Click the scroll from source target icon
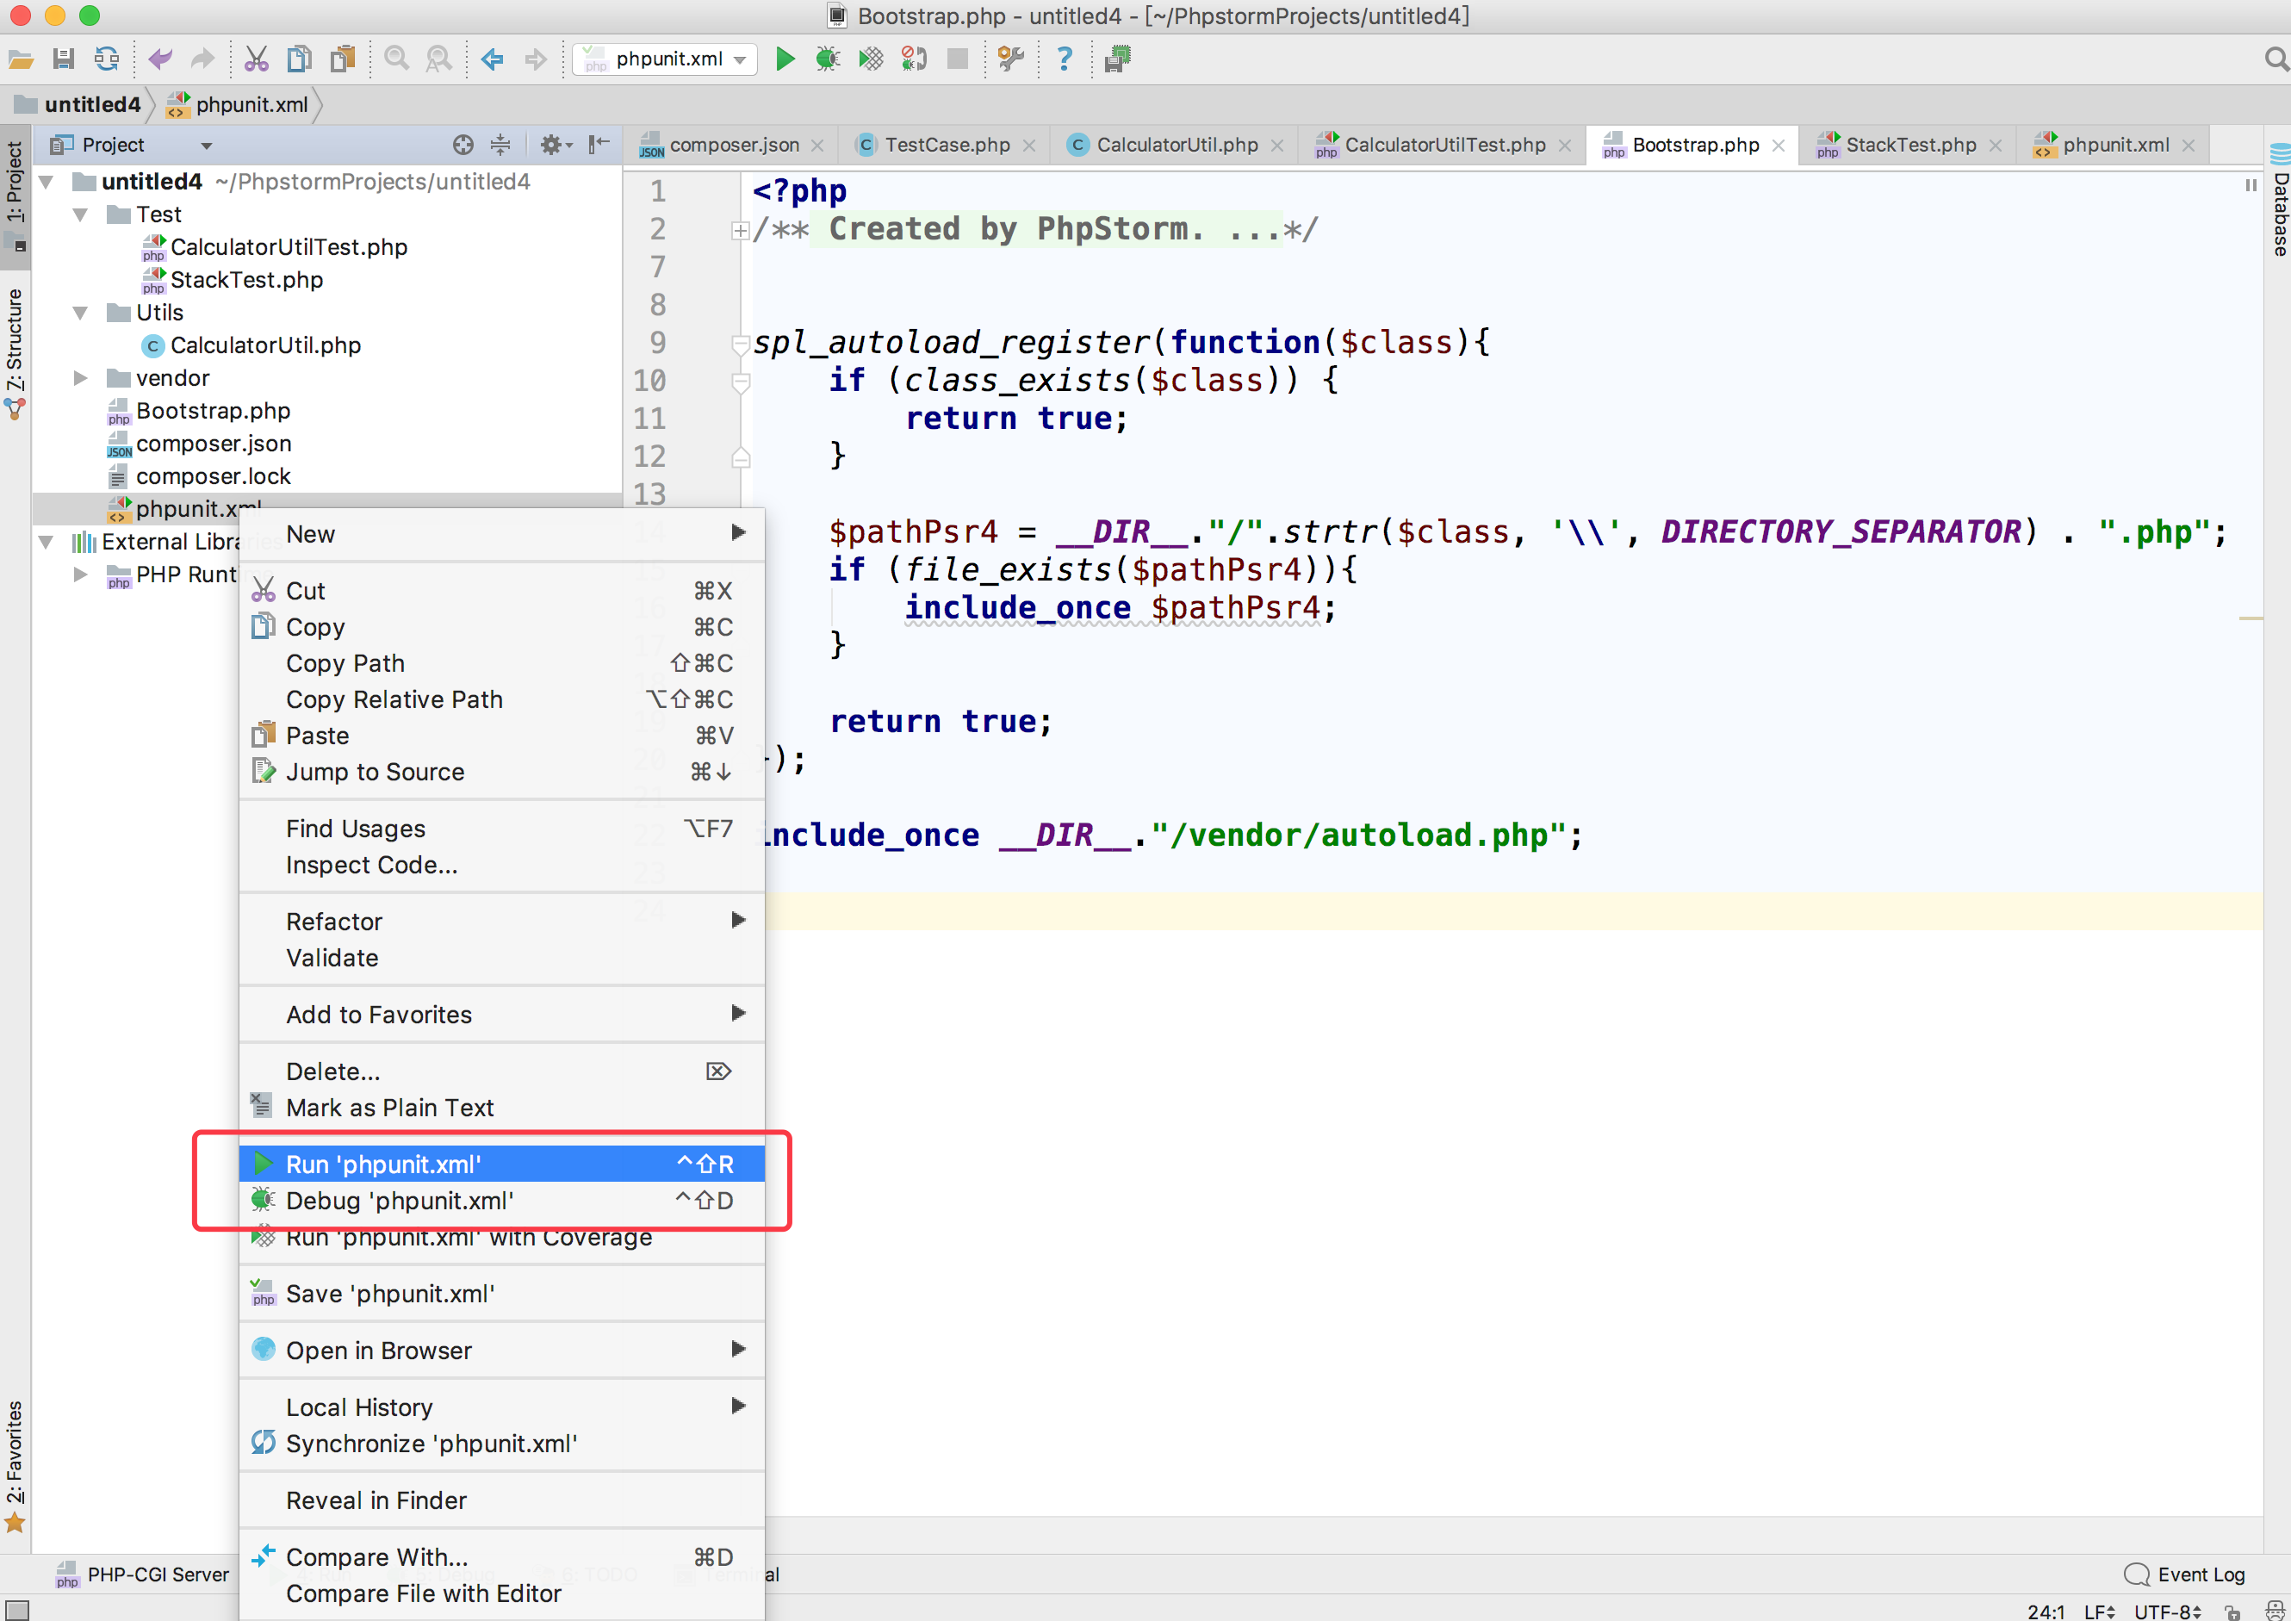 tap(463, 145)
